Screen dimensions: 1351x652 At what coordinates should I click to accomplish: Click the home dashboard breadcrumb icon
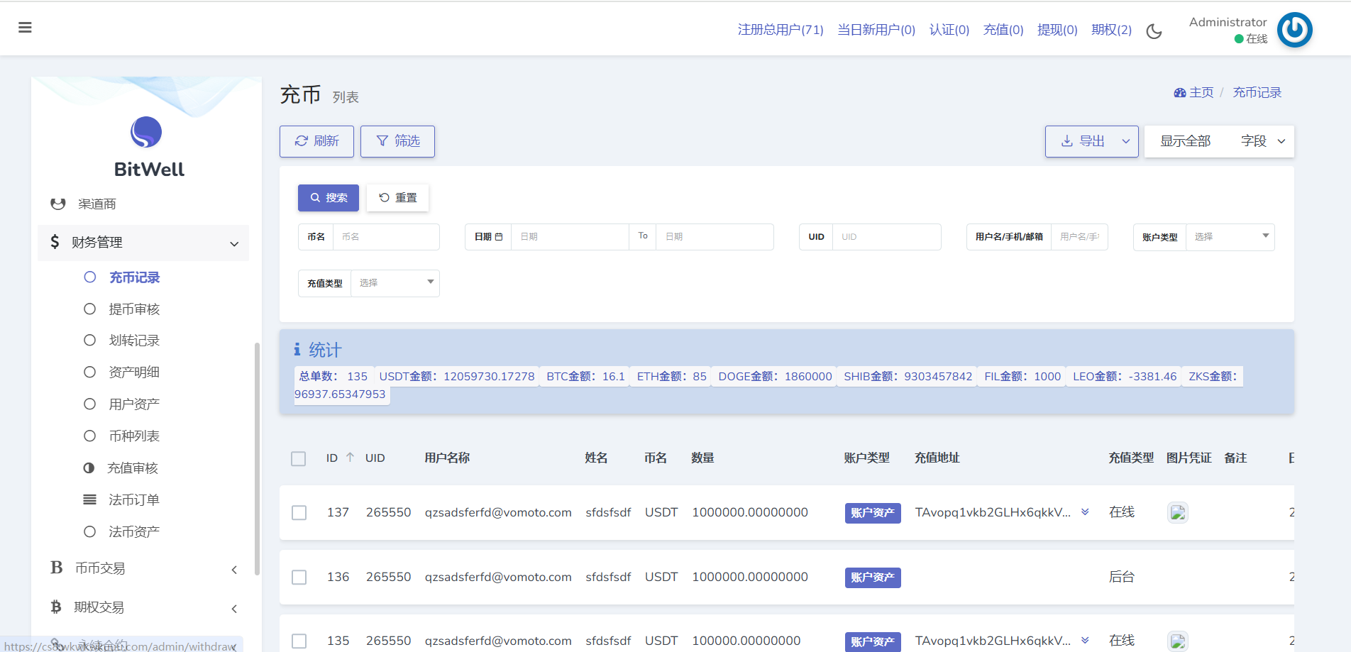1180,93
